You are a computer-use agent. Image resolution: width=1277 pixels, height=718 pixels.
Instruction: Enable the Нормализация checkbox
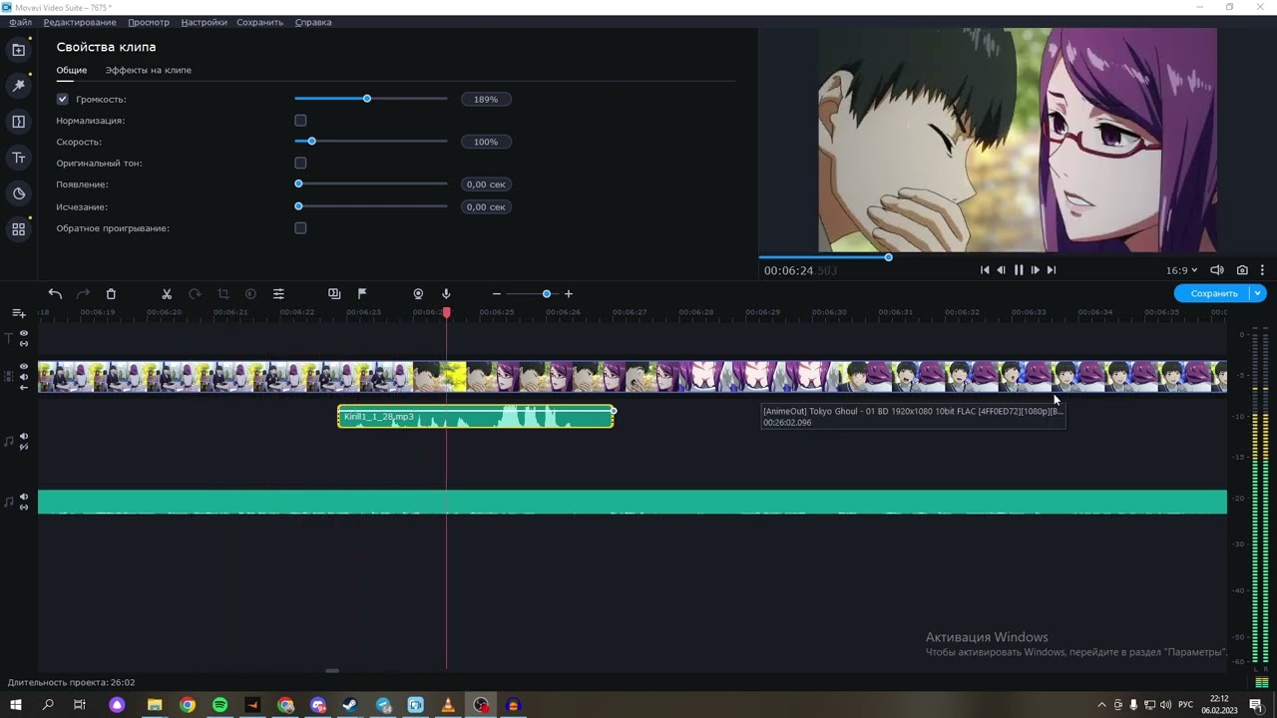tap(300, 121)
